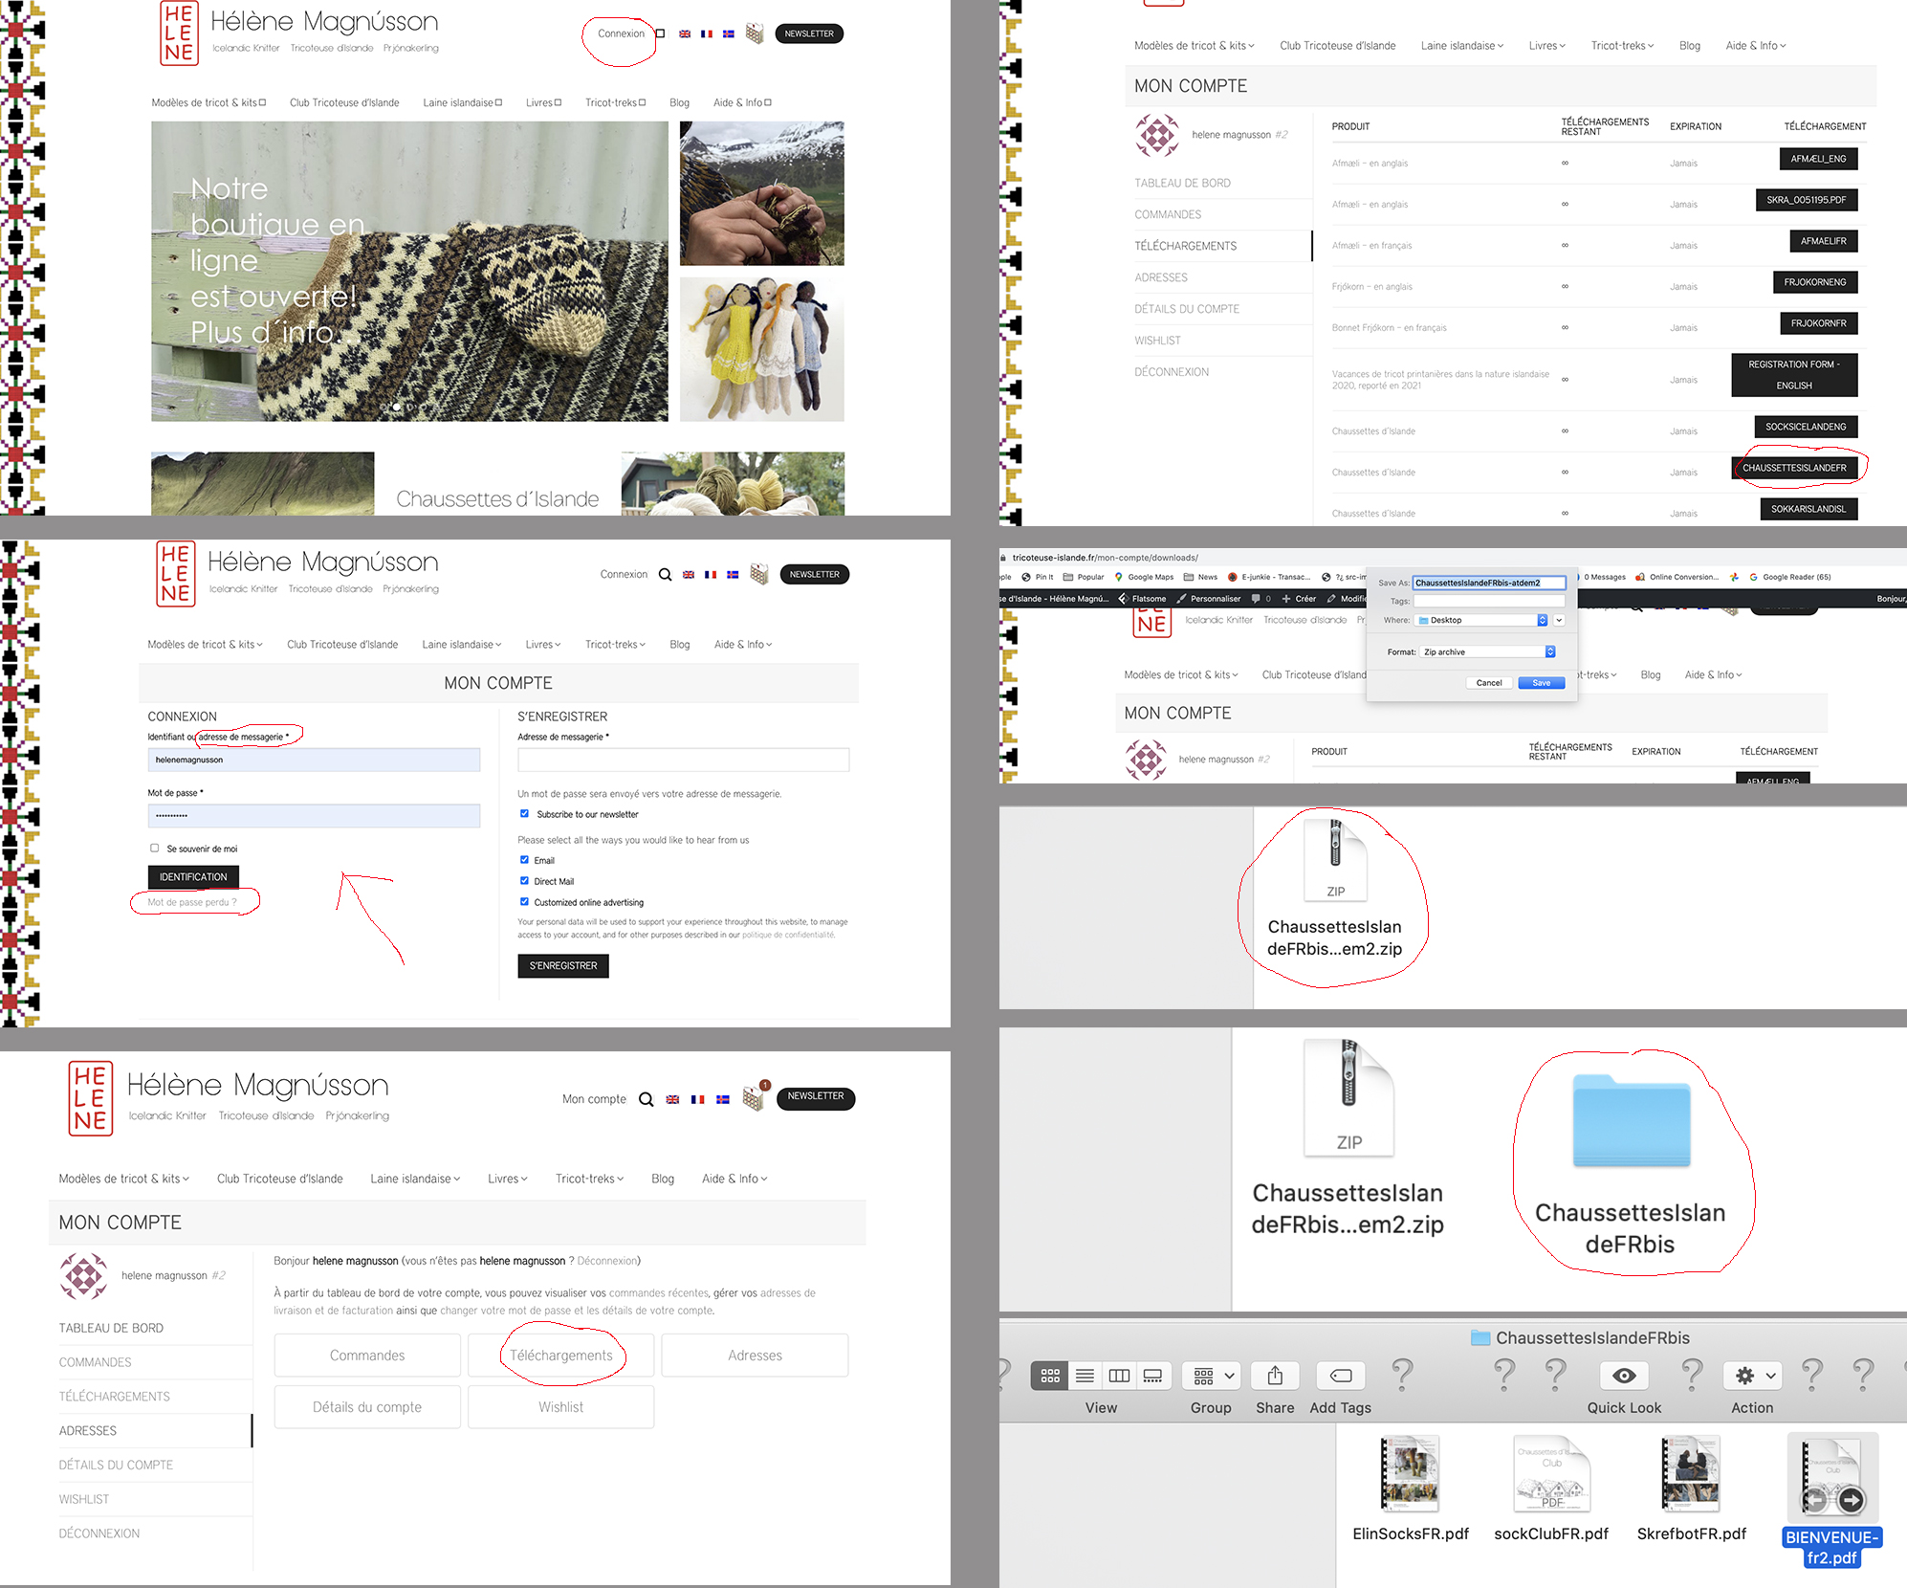Click the Pin It bookmark

click(x=1037, y=577)
